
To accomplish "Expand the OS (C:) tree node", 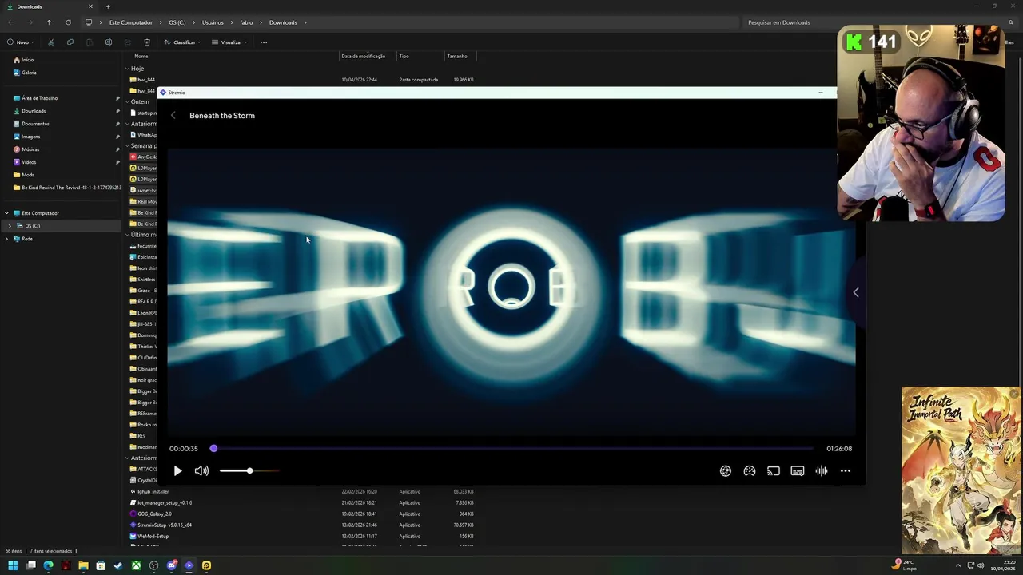I will 9,226.
